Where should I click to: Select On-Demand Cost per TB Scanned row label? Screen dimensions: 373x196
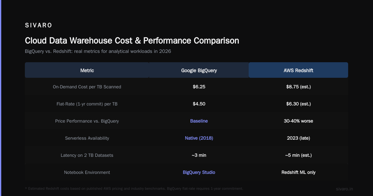[x=87, y=87]
